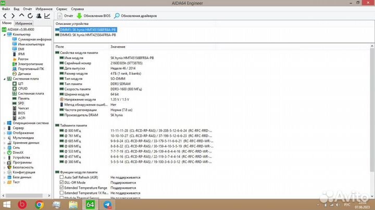Collapse the Системная плата tree node

(x=4, y=79)
